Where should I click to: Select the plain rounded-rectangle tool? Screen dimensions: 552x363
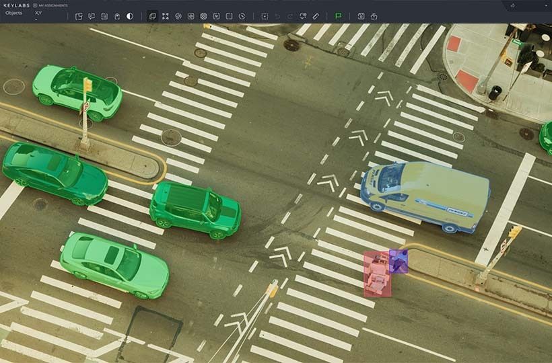(229, 16)
